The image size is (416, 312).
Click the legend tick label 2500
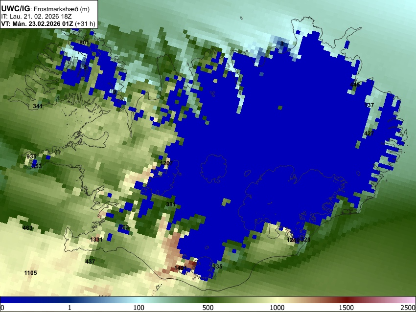pyautogui.click(x=408, y=308)
